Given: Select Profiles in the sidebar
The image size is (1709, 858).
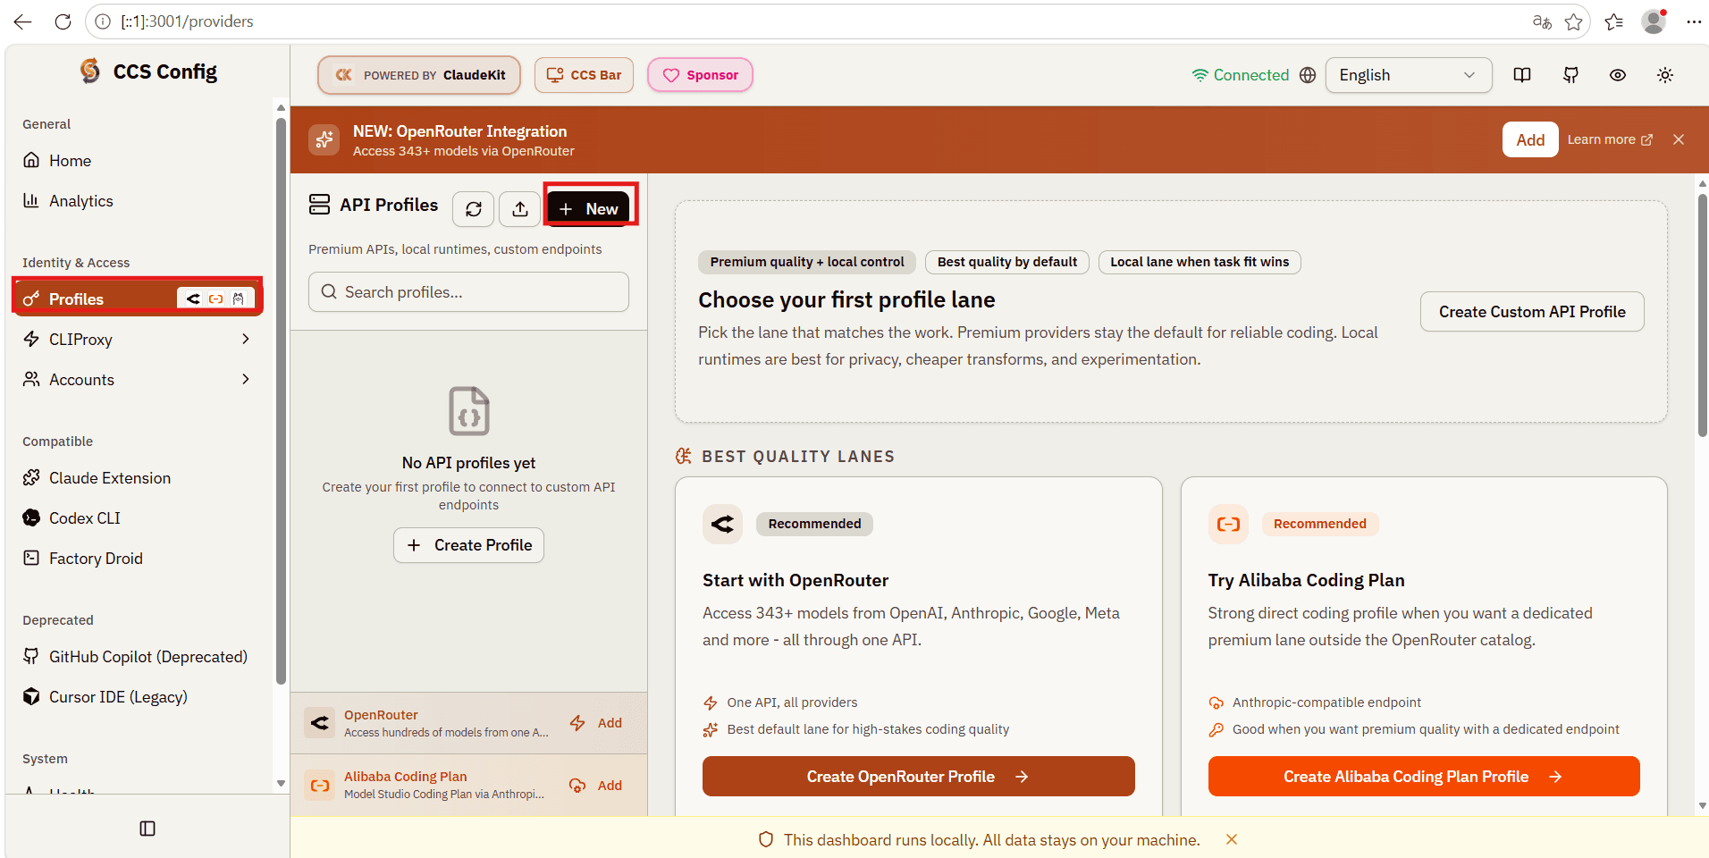Looking at the screenshot, I should [138, 299].
